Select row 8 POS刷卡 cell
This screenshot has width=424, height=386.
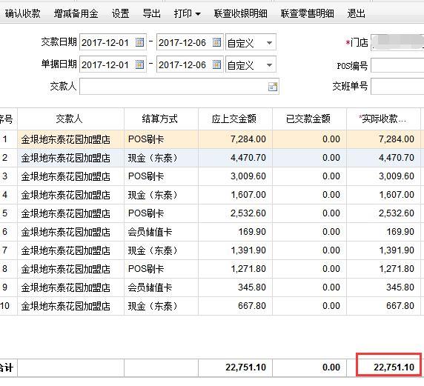161,269
